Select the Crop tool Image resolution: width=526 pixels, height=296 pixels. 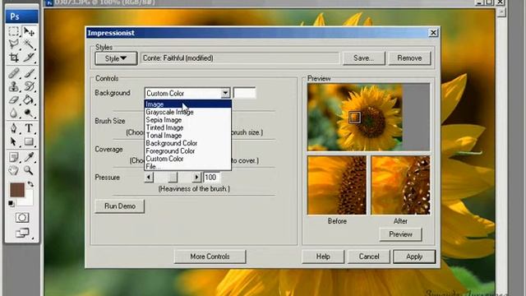pos(13,58)
